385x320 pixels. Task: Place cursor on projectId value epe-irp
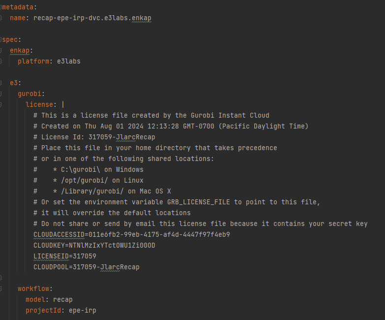83,310
